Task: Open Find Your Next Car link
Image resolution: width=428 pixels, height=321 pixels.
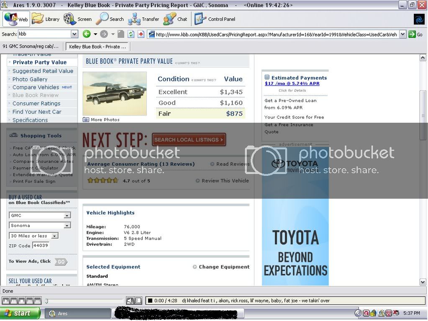Action: pyautogui.click(x=37, y=111)
